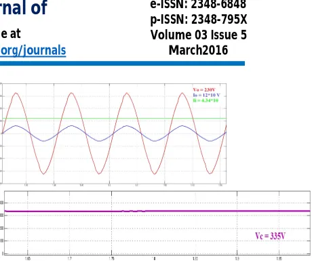Select the p-ISSN: 2348-795X text
Viewport: 312px width, 267px height.
pyautogui.click(x=199, y=20)
